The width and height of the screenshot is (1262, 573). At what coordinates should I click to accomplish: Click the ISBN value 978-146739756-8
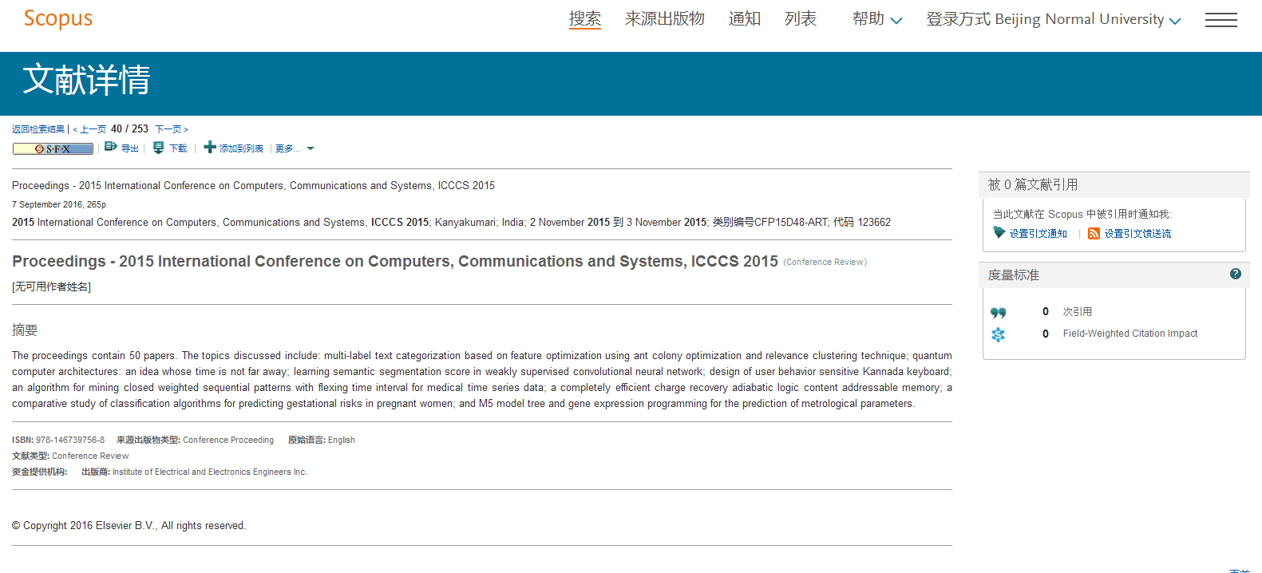click(x=70, y=441)
